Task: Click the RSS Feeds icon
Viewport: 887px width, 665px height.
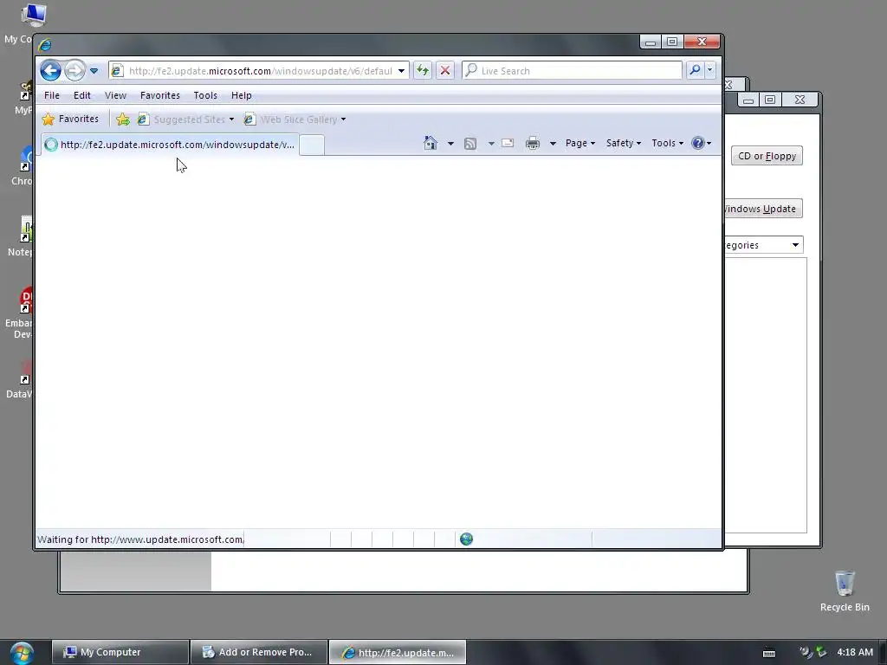Action: [x=470, y=144]
